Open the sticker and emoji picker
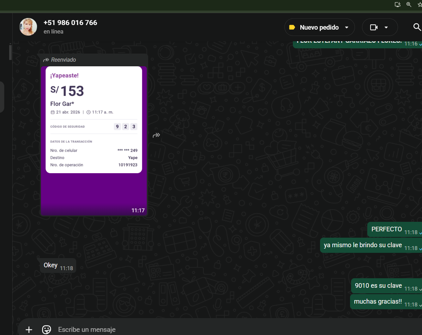Screen dimensions: 422x335 pos(47,329)
